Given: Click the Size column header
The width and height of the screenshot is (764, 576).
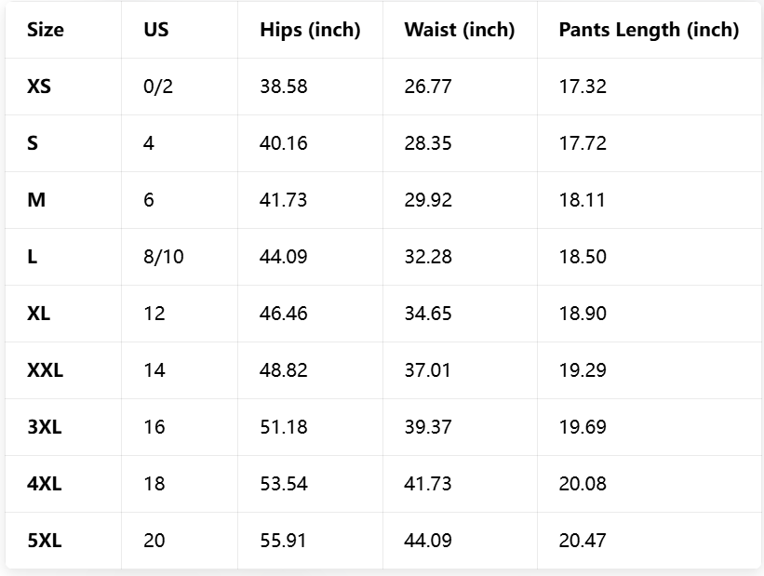Looking at the screenshot, I should coord(46,30).
